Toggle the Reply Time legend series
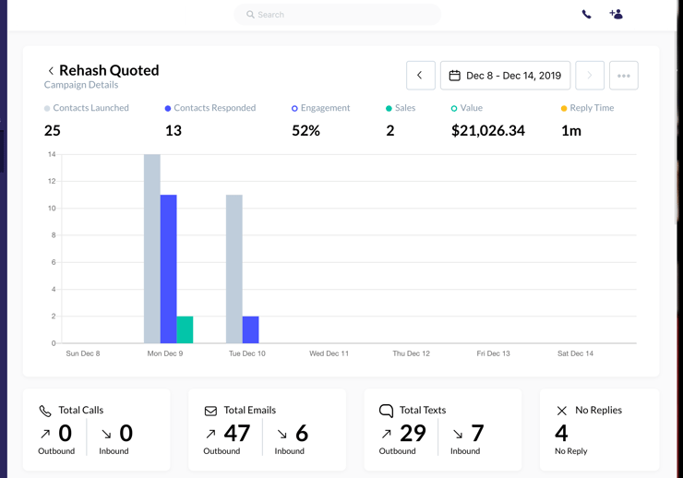 tap(587, 108)
